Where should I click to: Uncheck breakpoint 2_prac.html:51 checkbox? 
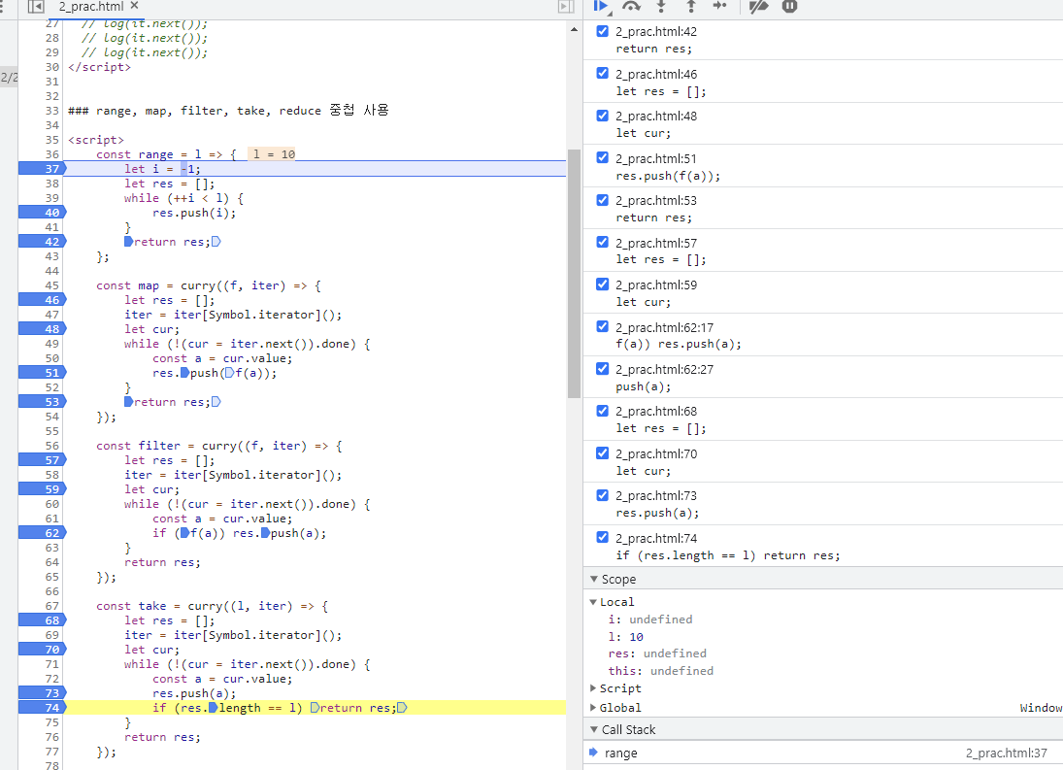coord(602,158)
